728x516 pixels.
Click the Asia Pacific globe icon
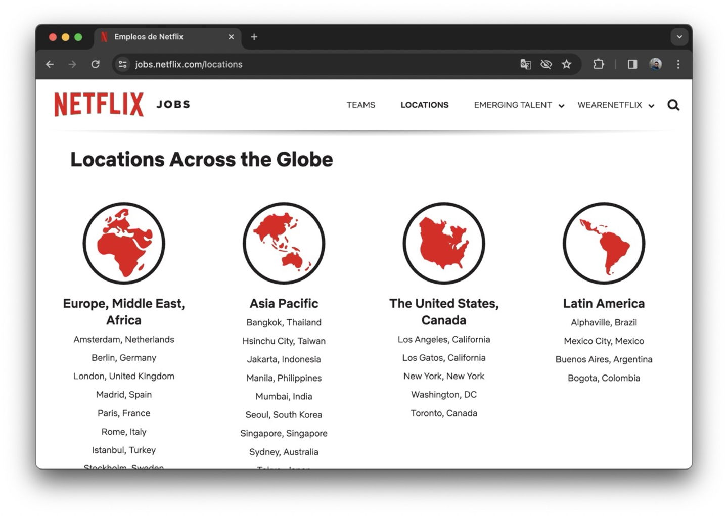pos(284,243)
